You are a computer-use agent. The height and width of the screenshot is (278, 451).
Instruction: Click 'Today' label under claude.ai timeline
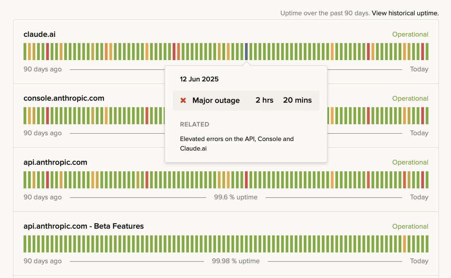pos(419,69)
